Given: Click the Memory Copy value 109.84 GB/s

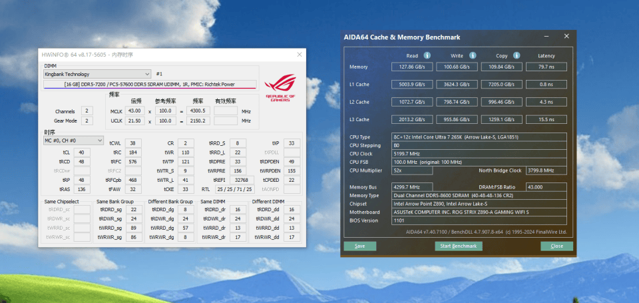Looking at the screenshot, I should (x=502, y=67).
